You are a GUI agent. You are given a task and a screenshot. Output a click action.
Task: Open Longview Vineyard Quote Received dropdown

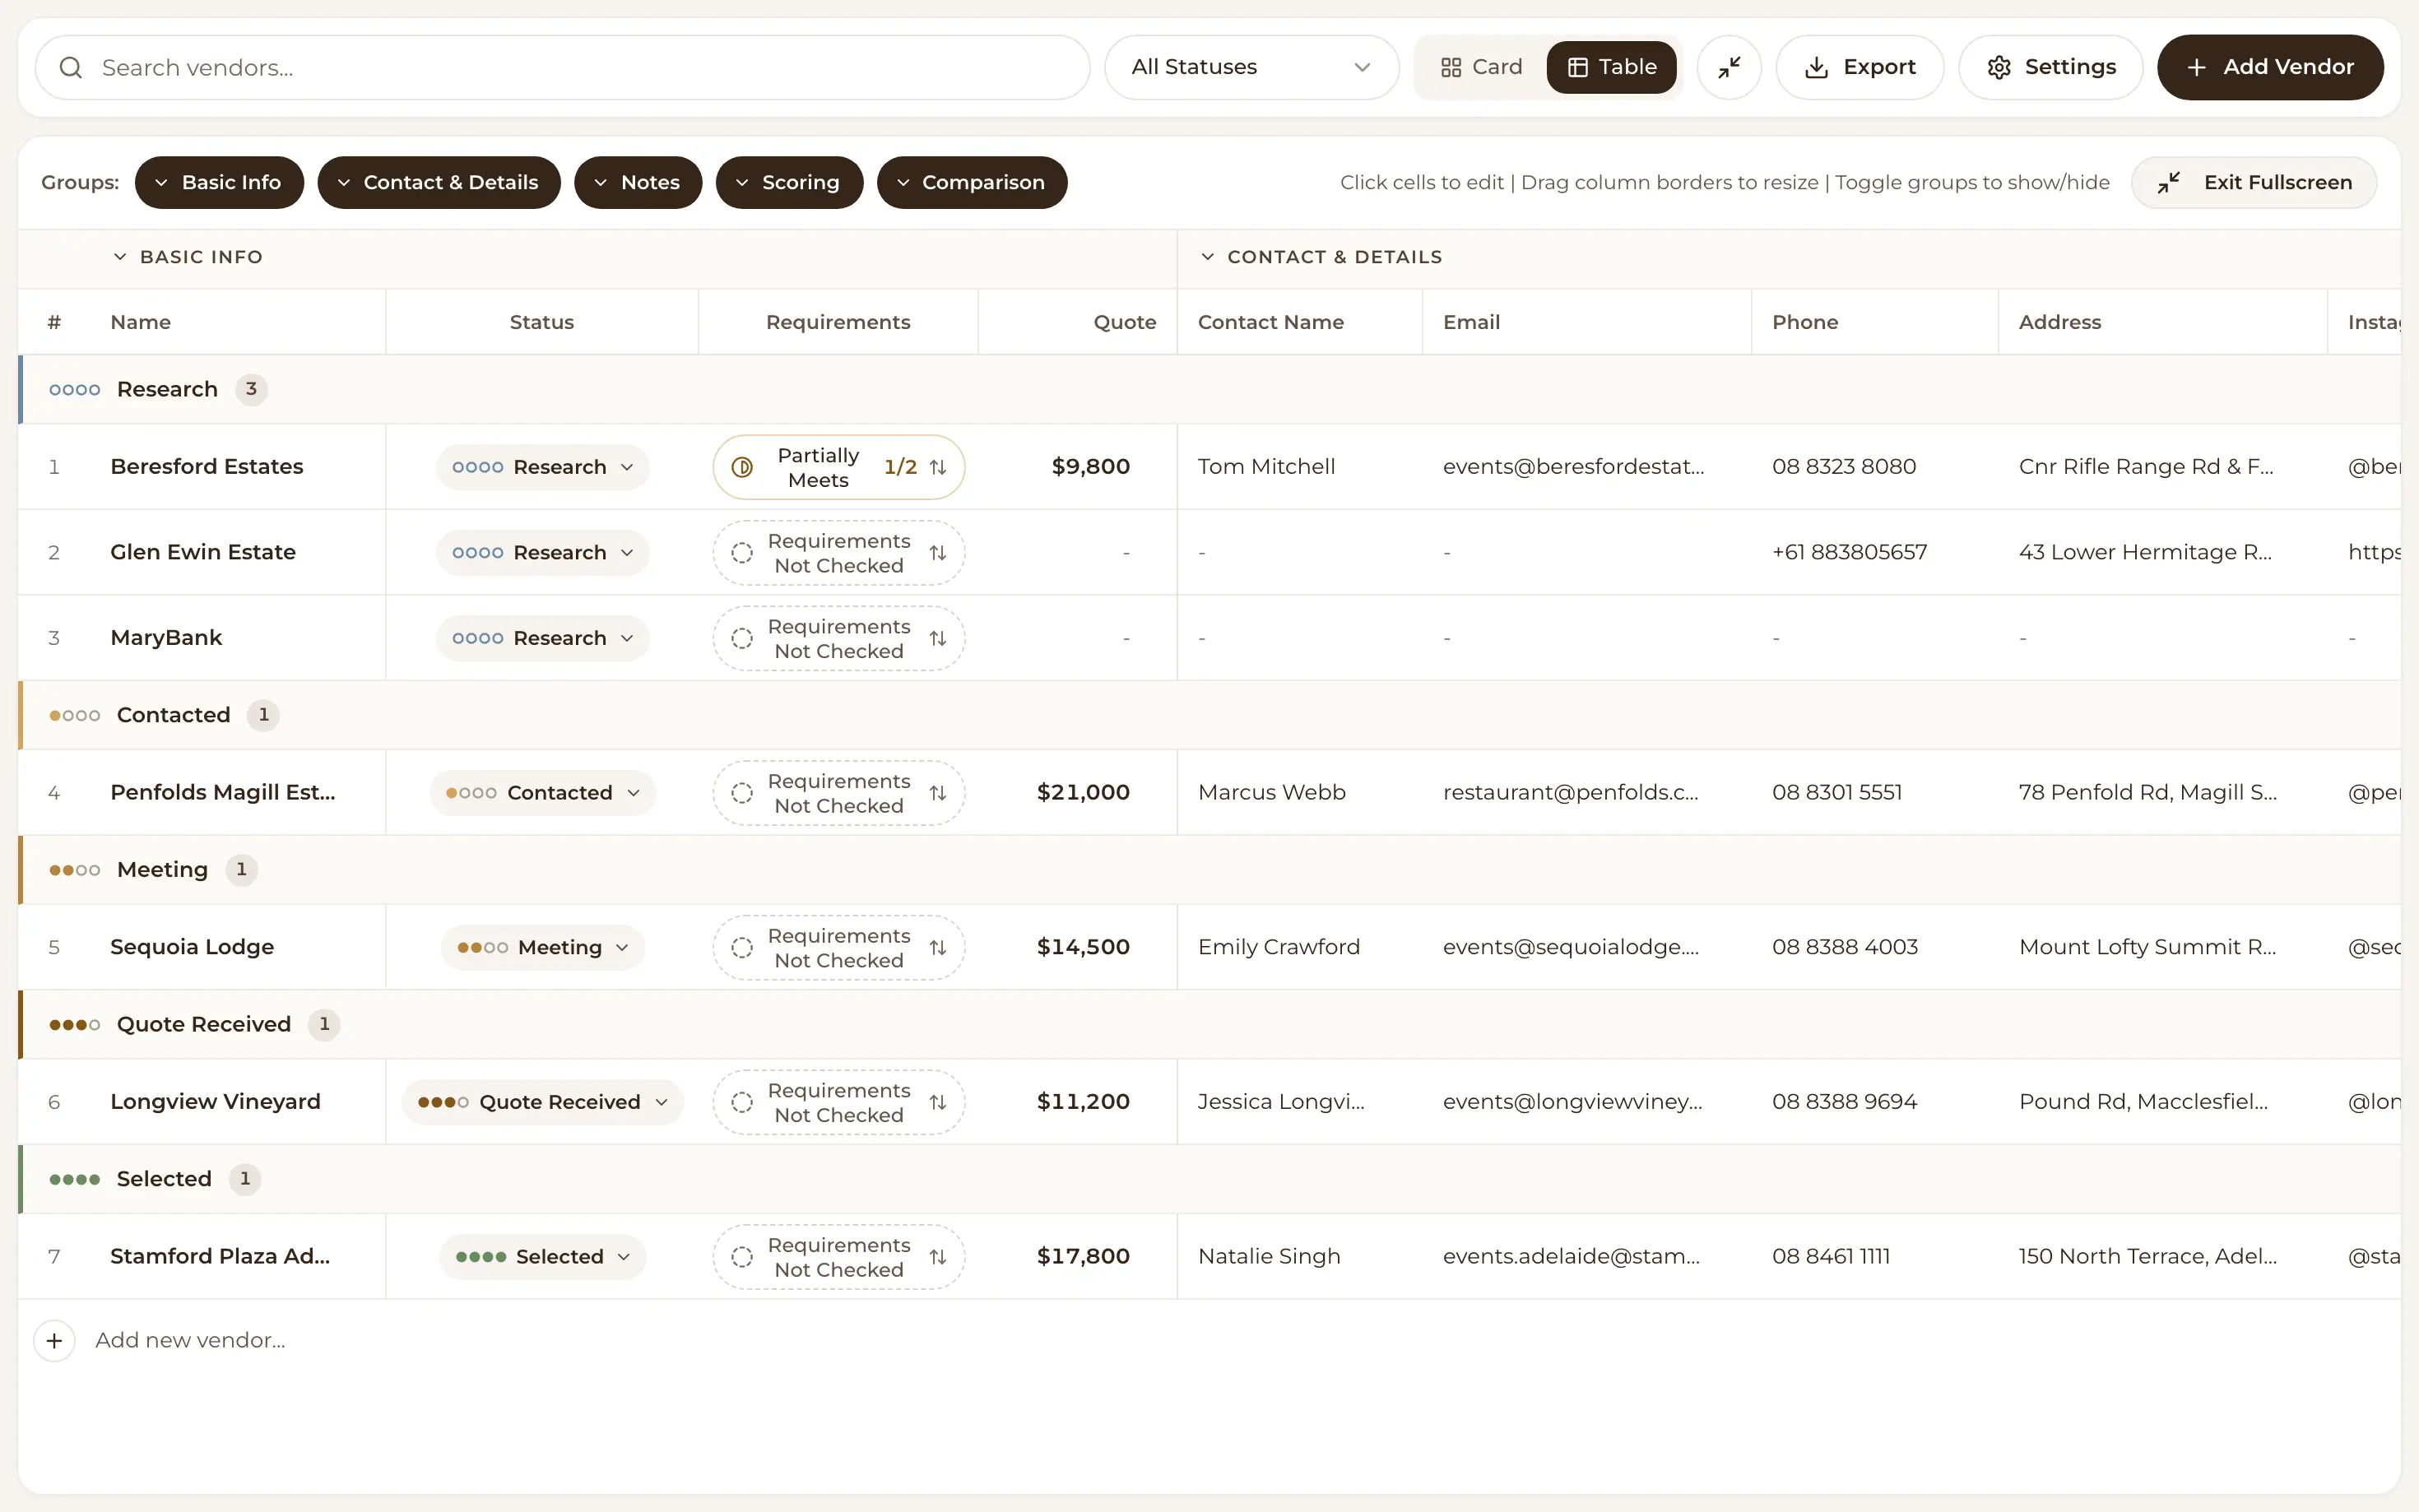(543, 1102)
